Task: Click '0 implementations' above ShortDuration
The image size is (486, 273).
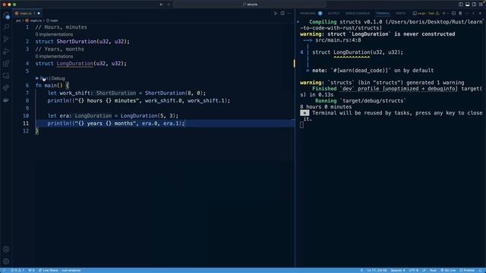Action: (54, 34)
